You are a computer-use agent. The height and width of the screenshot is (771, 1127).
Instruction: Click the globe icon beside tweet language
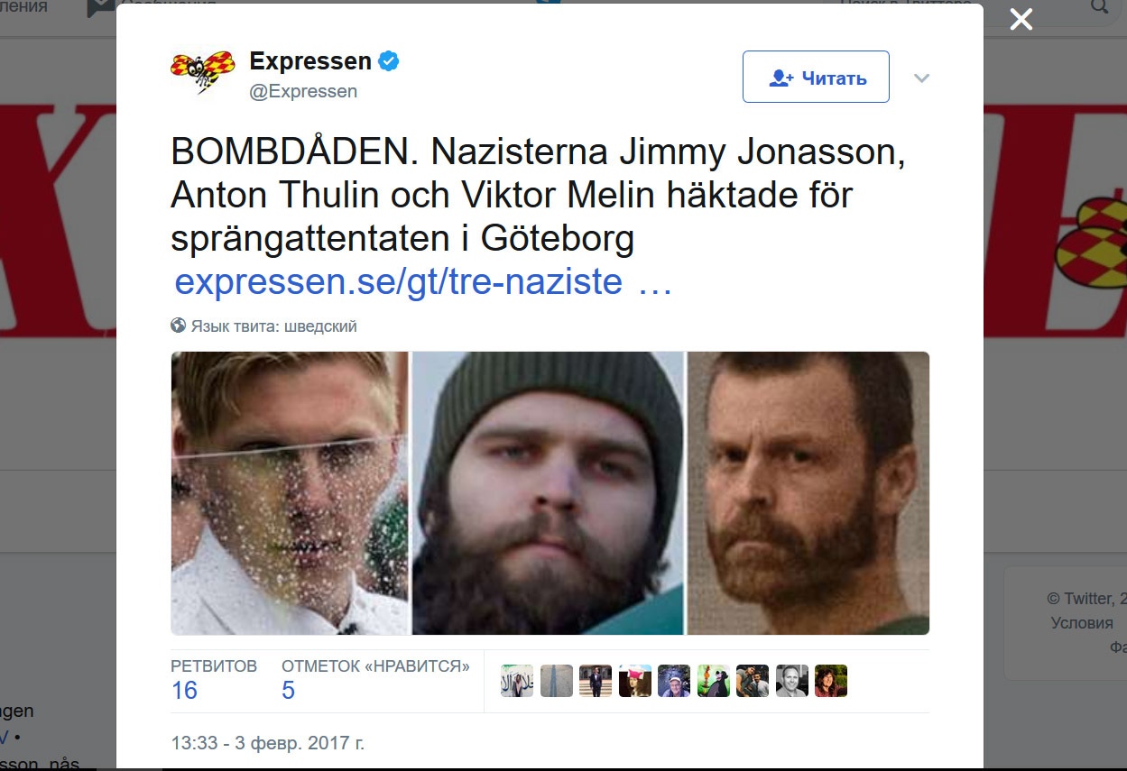click(178, 326)
